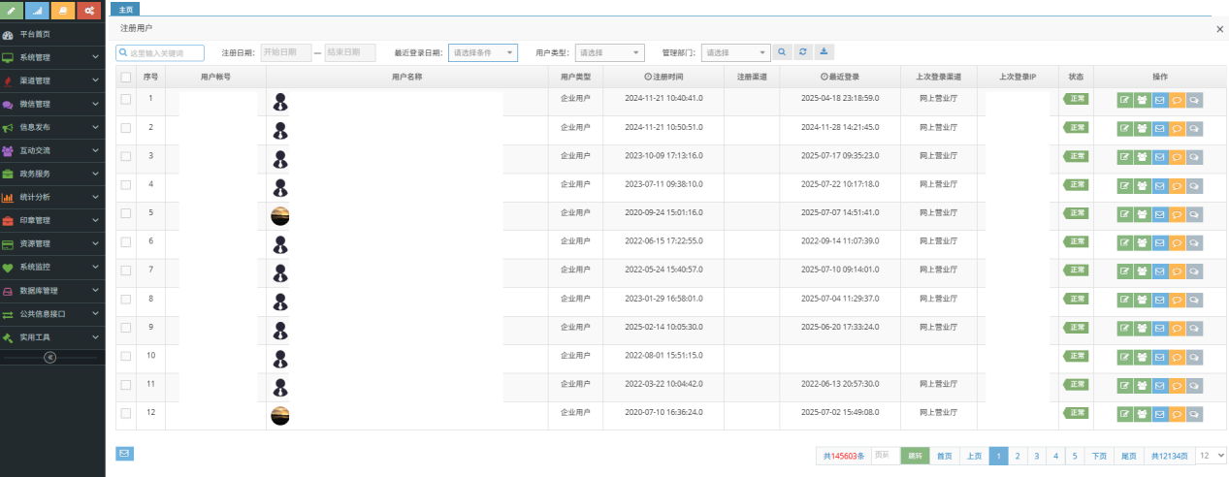This screenshot has width=1229, height=477.
Task: Click the green 跳转 button
Action: 915,456
